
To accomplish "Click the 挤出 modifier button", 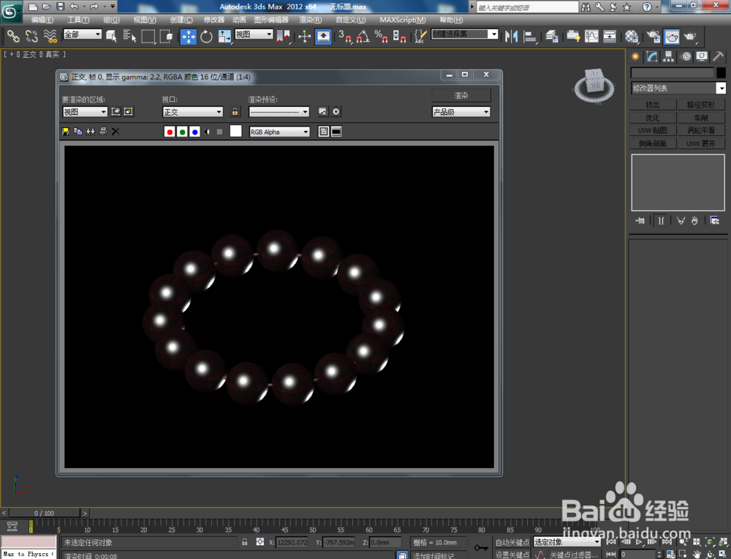I will [x=653, y=105].
